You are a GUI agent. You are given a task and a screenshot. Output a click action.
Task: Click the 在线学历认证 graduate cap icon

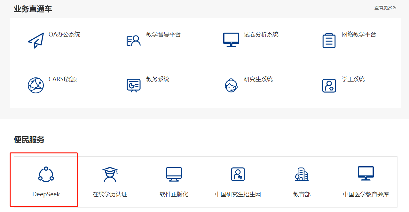click(110, 175)
